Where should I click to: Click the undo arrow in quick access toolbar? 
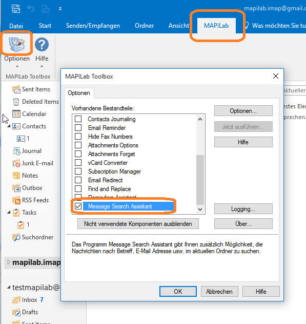tap(31, 9)
